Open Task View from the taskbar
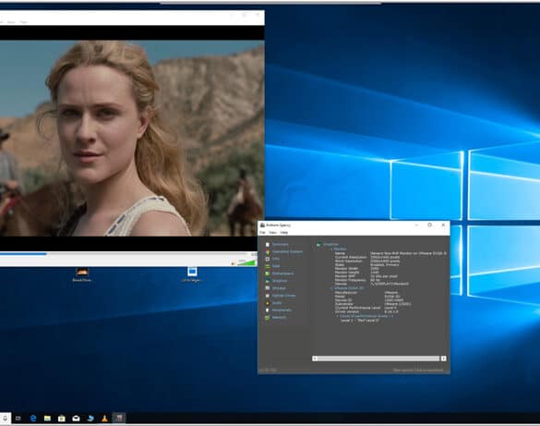 click(x=18, y=418)
